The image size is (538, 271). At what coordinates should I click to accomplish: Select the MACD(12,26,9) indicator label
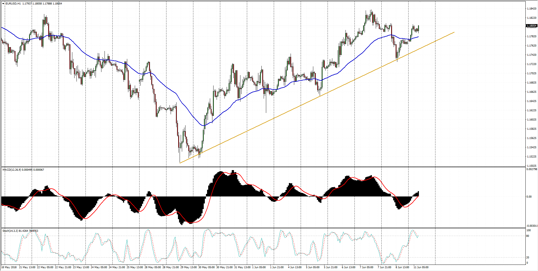tap(11, 170)
